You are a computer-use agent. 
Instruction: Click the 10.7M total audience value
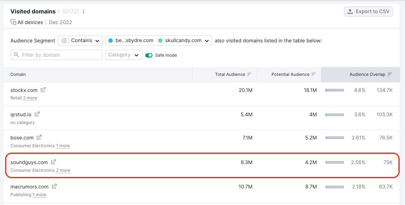(246, 187)
